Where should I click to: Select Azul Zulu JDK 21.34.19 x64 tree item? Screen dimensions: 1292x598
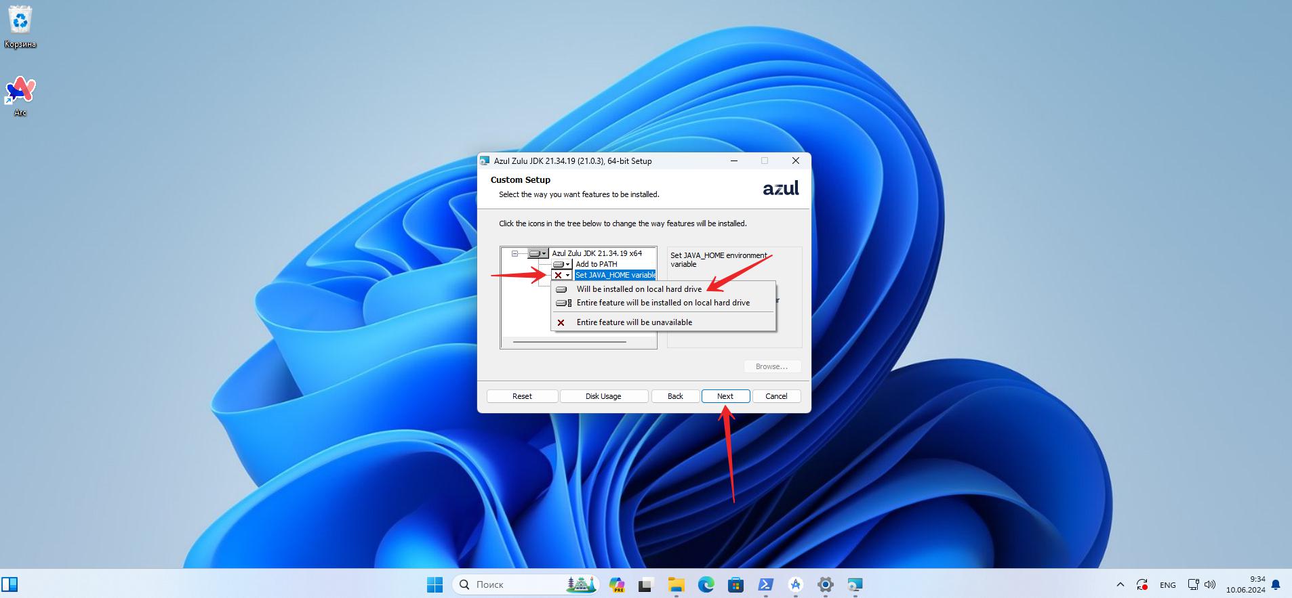tap(597, 253)
